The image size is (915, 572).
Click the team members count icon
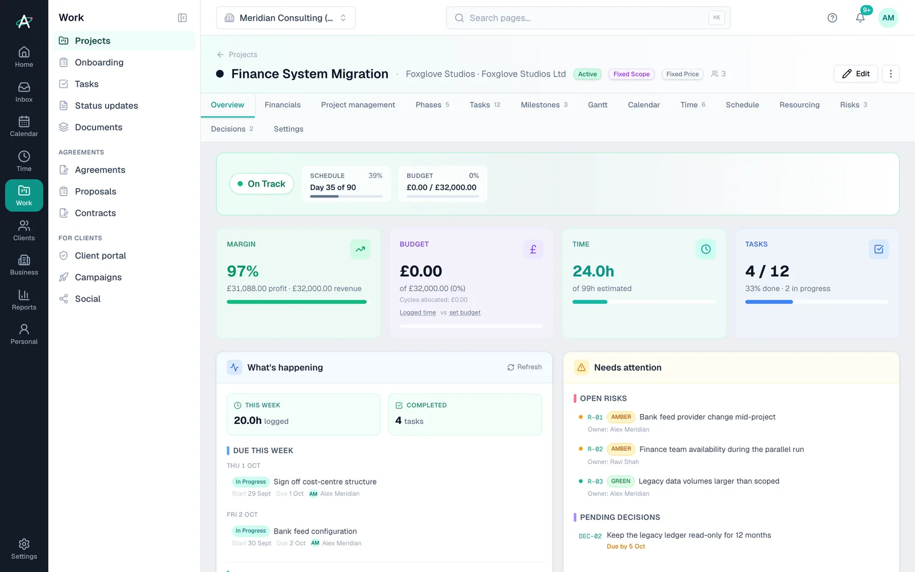click(718, 74)
